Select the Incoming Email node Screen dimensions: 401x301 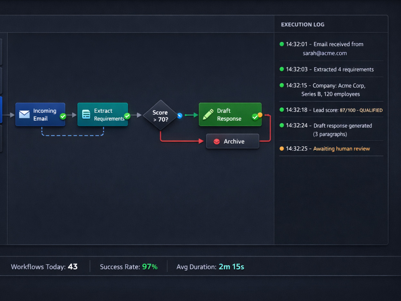point(40,114)
